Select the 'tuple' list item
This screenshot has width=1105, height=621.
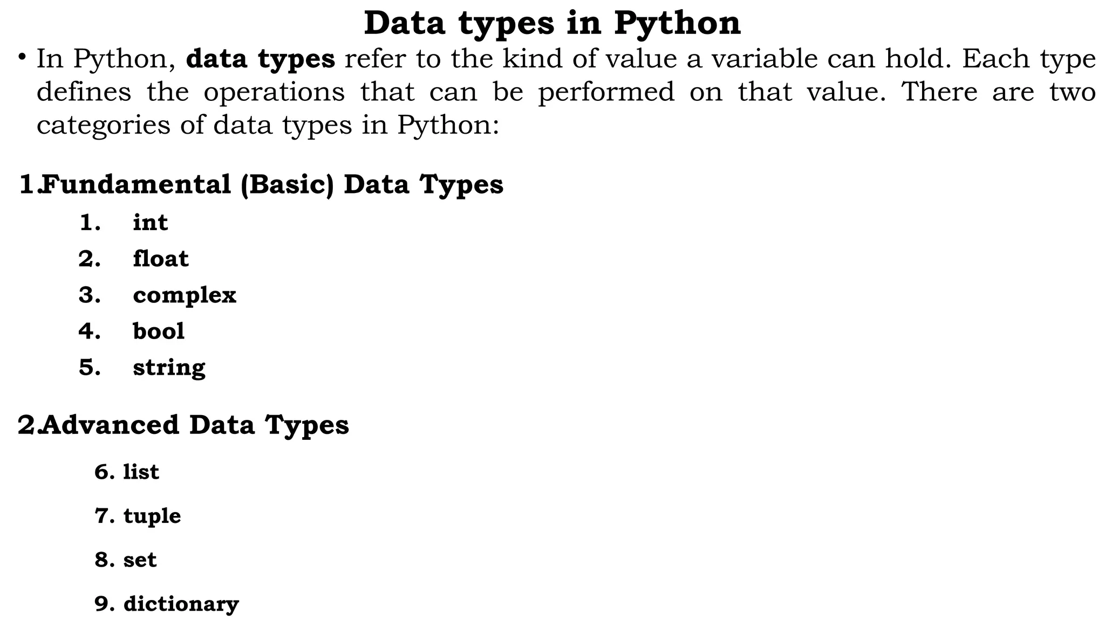152,516
